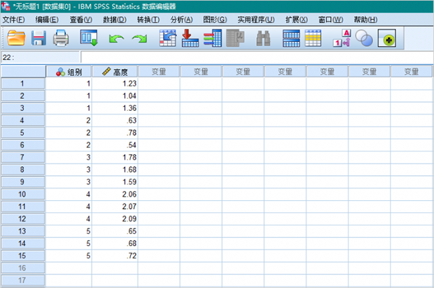Screen dimensions: 434x288
Task: Open the 分析(A) menu
Action: click(x=181, y=20)
